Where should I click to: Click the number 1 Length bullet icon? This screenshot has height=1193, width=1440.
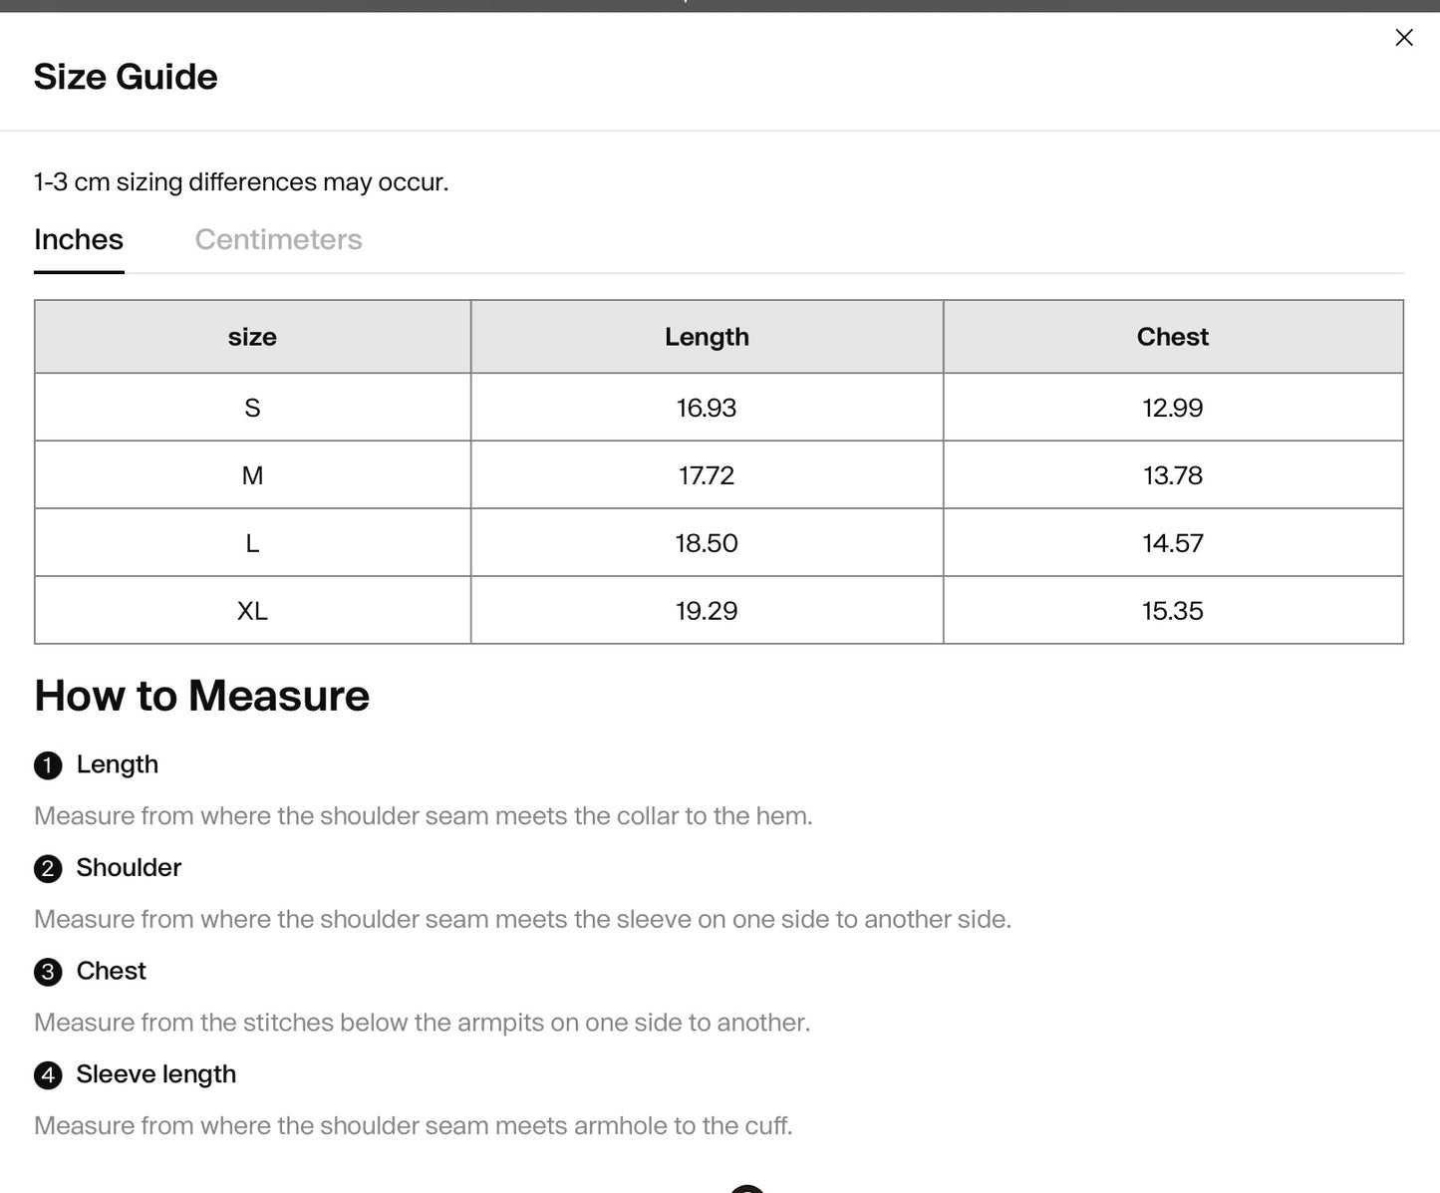[48, 765]
